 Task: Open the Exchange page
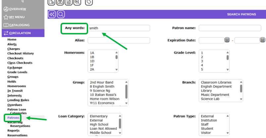(15, 68)
